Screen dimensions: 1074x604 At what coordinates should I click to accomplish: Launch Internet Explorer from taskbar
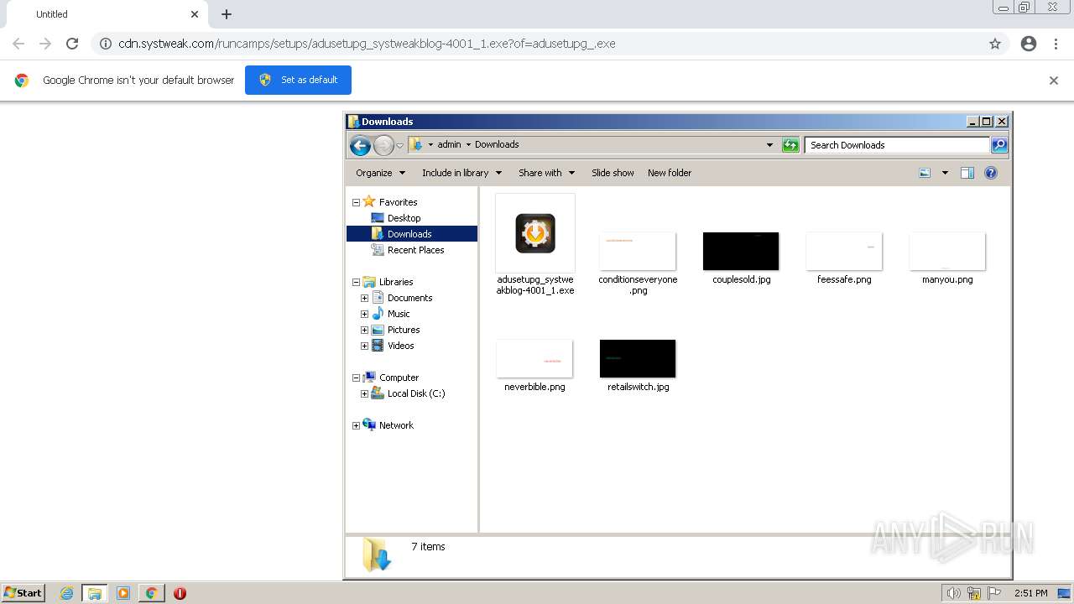(x=67, y=593)
